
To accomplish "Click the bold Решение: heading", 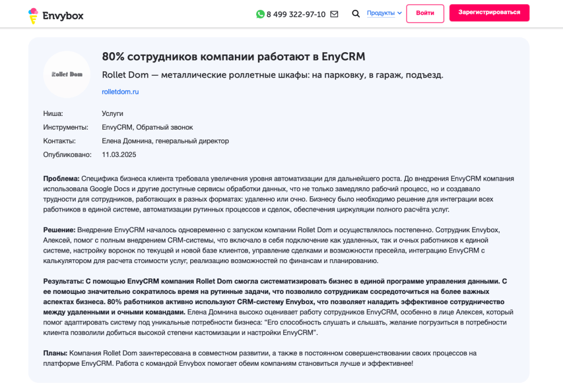I will 59,230.
